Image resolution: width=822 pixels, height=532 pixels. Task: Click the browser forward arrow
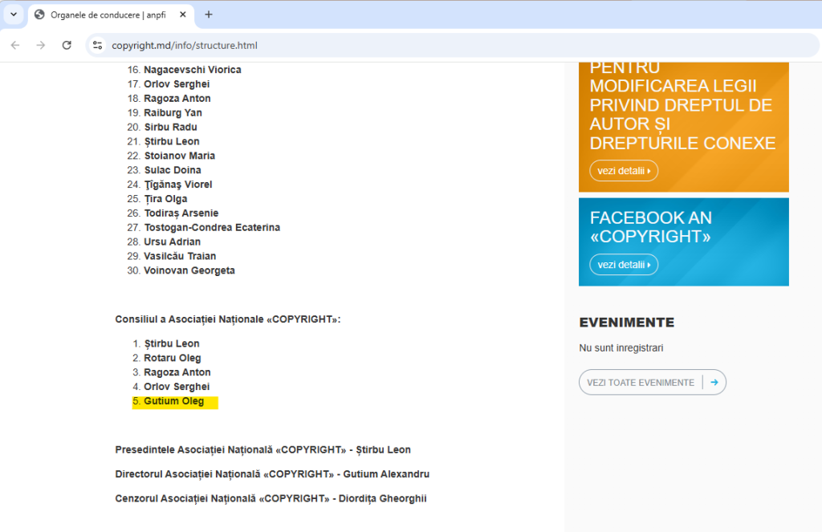pos(41,46)
